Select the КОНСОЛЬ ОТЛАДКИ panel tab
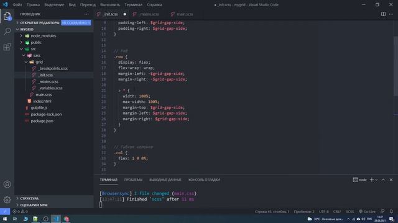 (204, 180)
